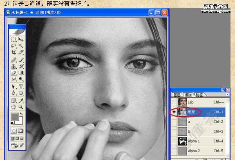Open Adobe Online via feather icon
The width and height of the screenshot is (235, 160).
(x=17, y=32)
